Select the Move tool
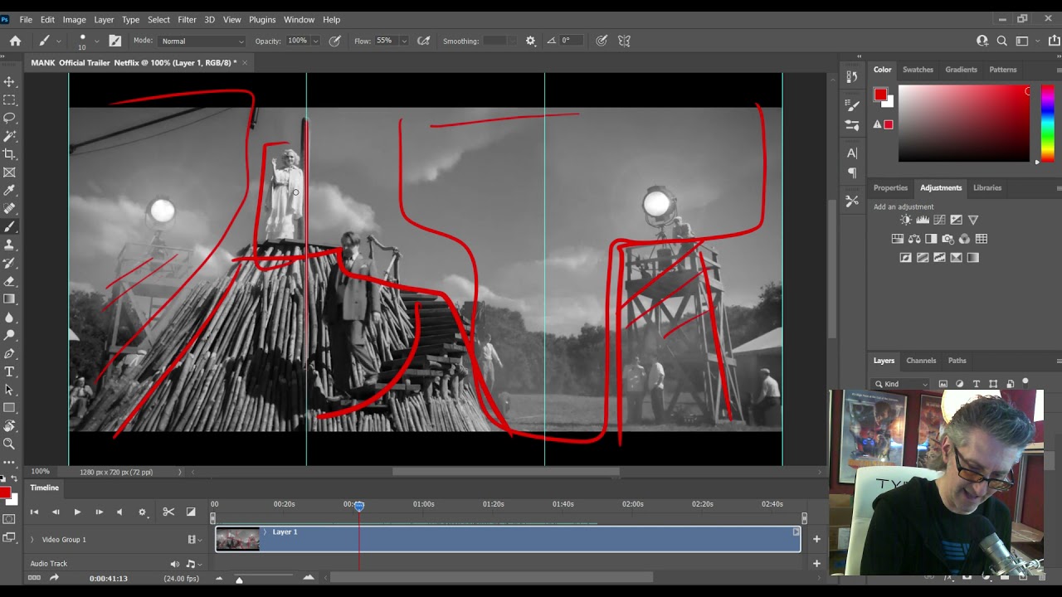The image size is (1062, 597). 9,81
